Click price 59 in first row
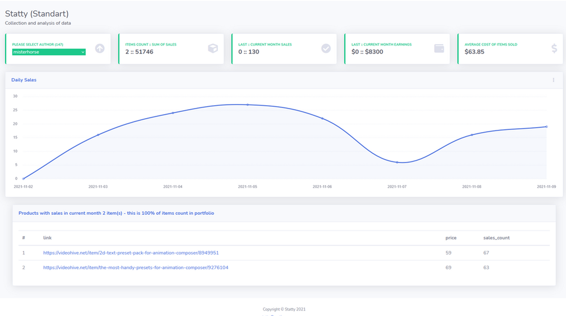Image resolution: width=566 pixels, height=316 pixels. pyautogui.click(x=448, y=252)
